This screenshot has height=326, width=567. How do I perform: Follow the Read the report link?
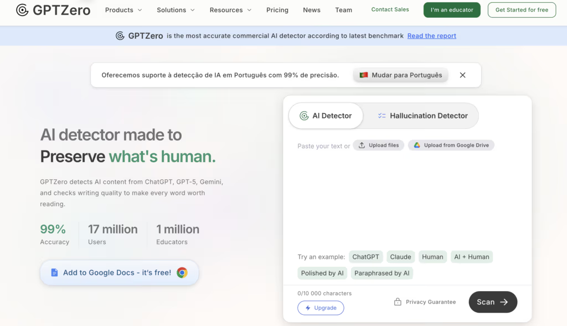point(431,36)
